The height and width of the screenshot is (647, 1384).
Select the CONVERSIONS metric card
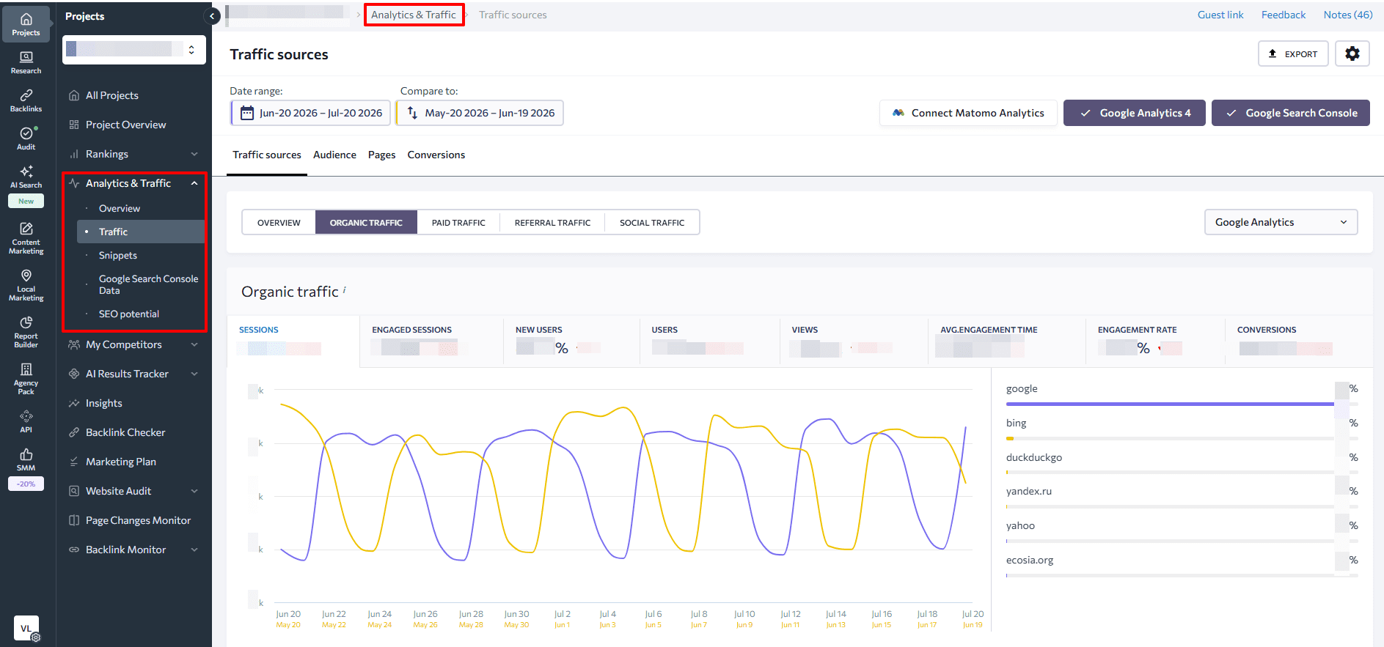click(x=1298, y=341)
